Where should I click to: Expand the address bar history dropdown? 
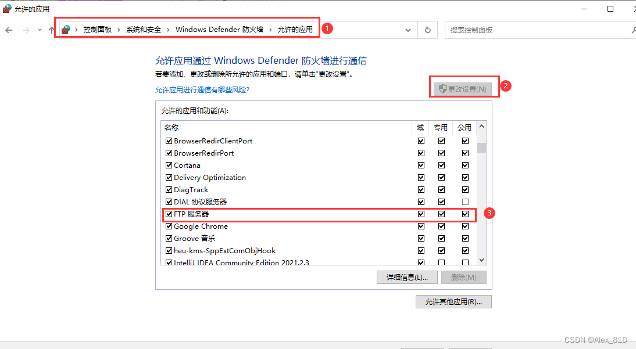point(408,30)
